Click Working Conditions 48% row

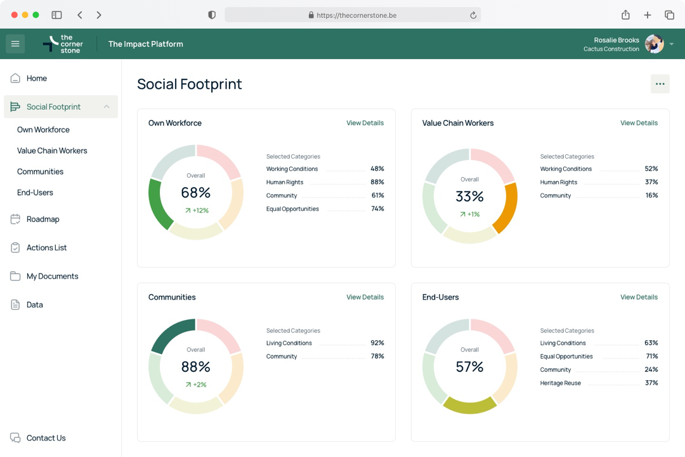point(325,169)
